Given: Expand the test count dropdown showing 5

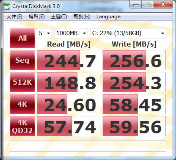Looking at the screenshot, I should pos(44,33).
